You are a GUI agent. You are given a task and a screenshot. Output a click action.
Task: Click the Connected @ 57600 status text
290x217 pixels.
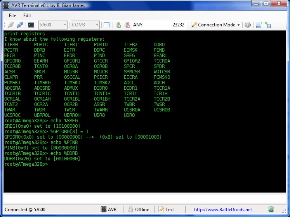(25, 209)
